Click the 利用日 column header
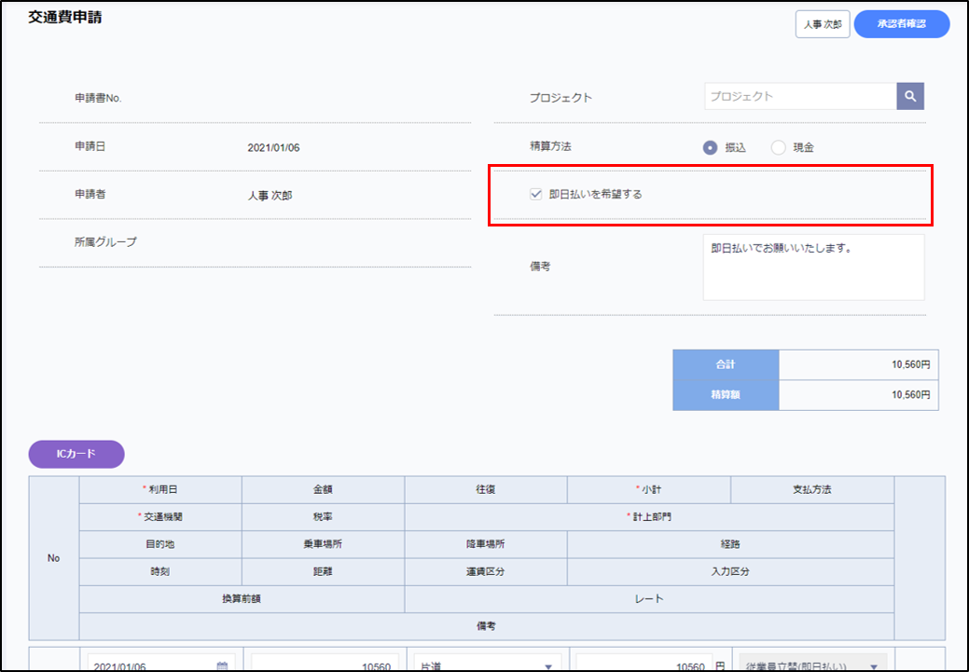This screenshot has width=969, height=672. point(160,489)
